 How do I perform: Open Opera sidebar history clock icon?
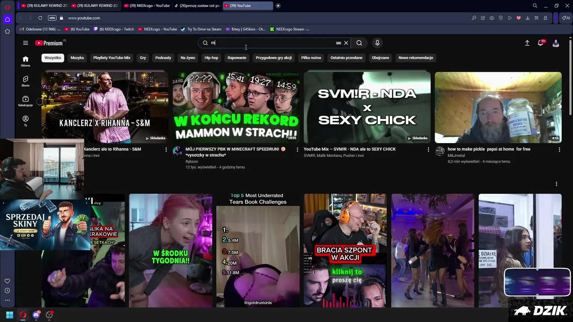(7, 291)
